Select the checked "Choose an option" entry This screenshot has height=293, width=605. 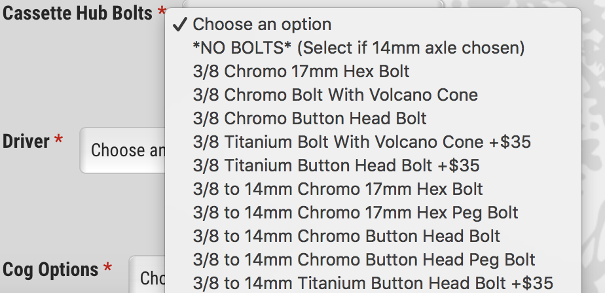[262, 25]
